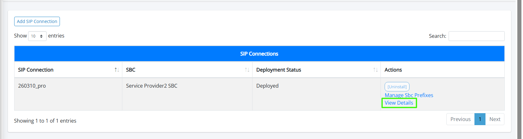This screenshot has height=139, width=523.
Task: Select the 260310_pro connection cell
Action: pyautogui.click(x=32, y=86)
